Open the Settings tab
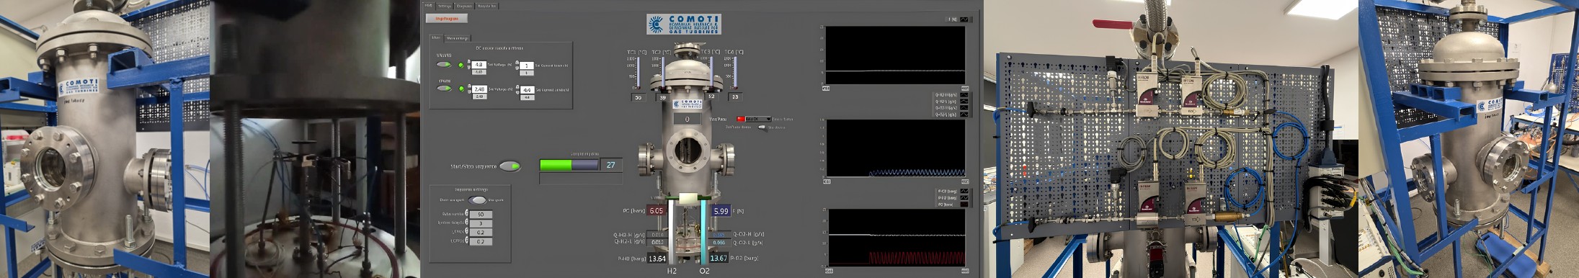 (x=445, y=6)
